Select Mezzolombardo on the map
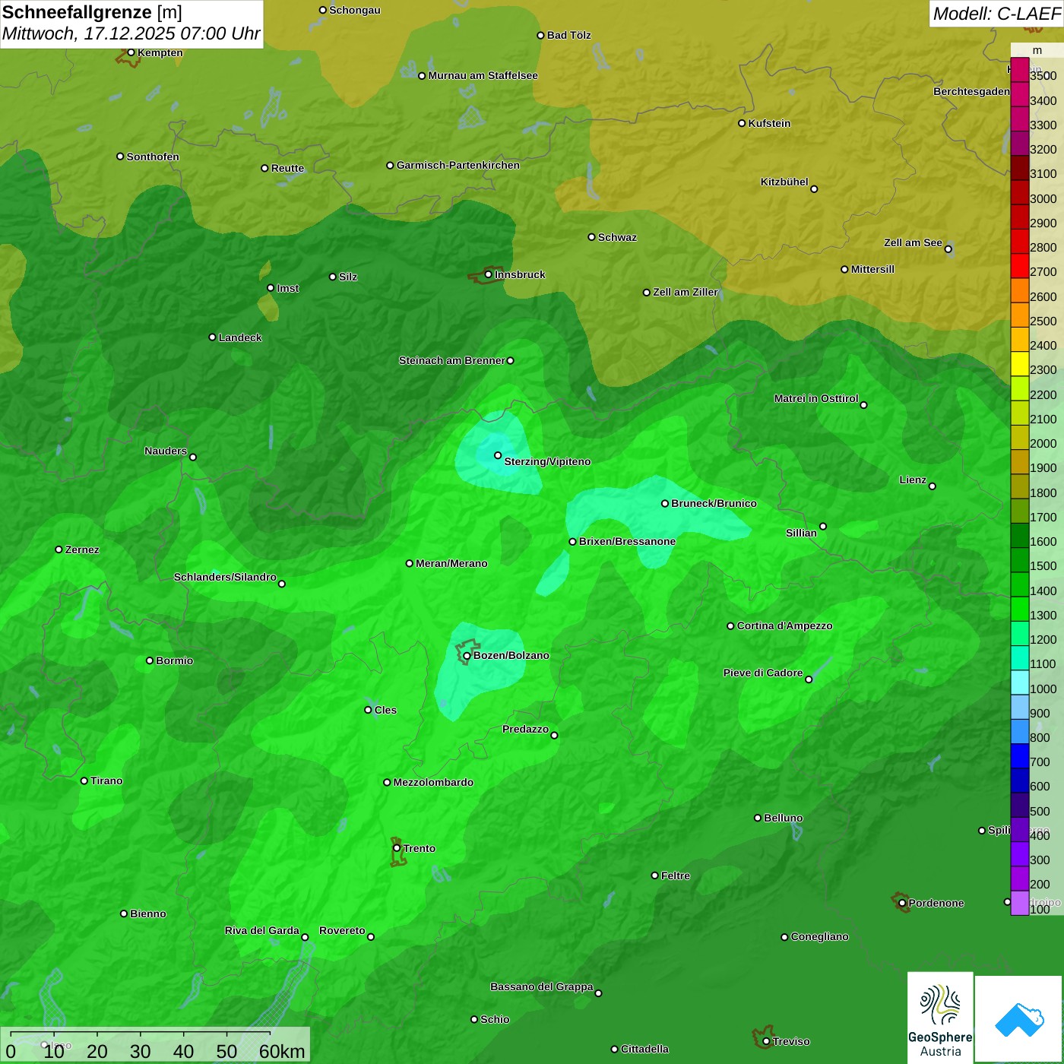 429,782
